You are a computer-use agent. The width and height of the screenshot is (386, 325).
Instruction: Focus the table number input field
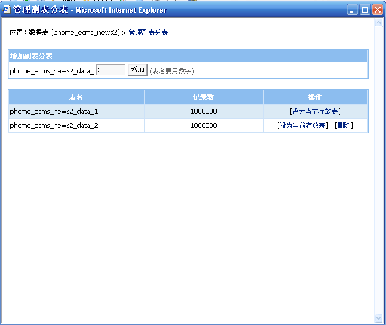(x=111, y=70)
